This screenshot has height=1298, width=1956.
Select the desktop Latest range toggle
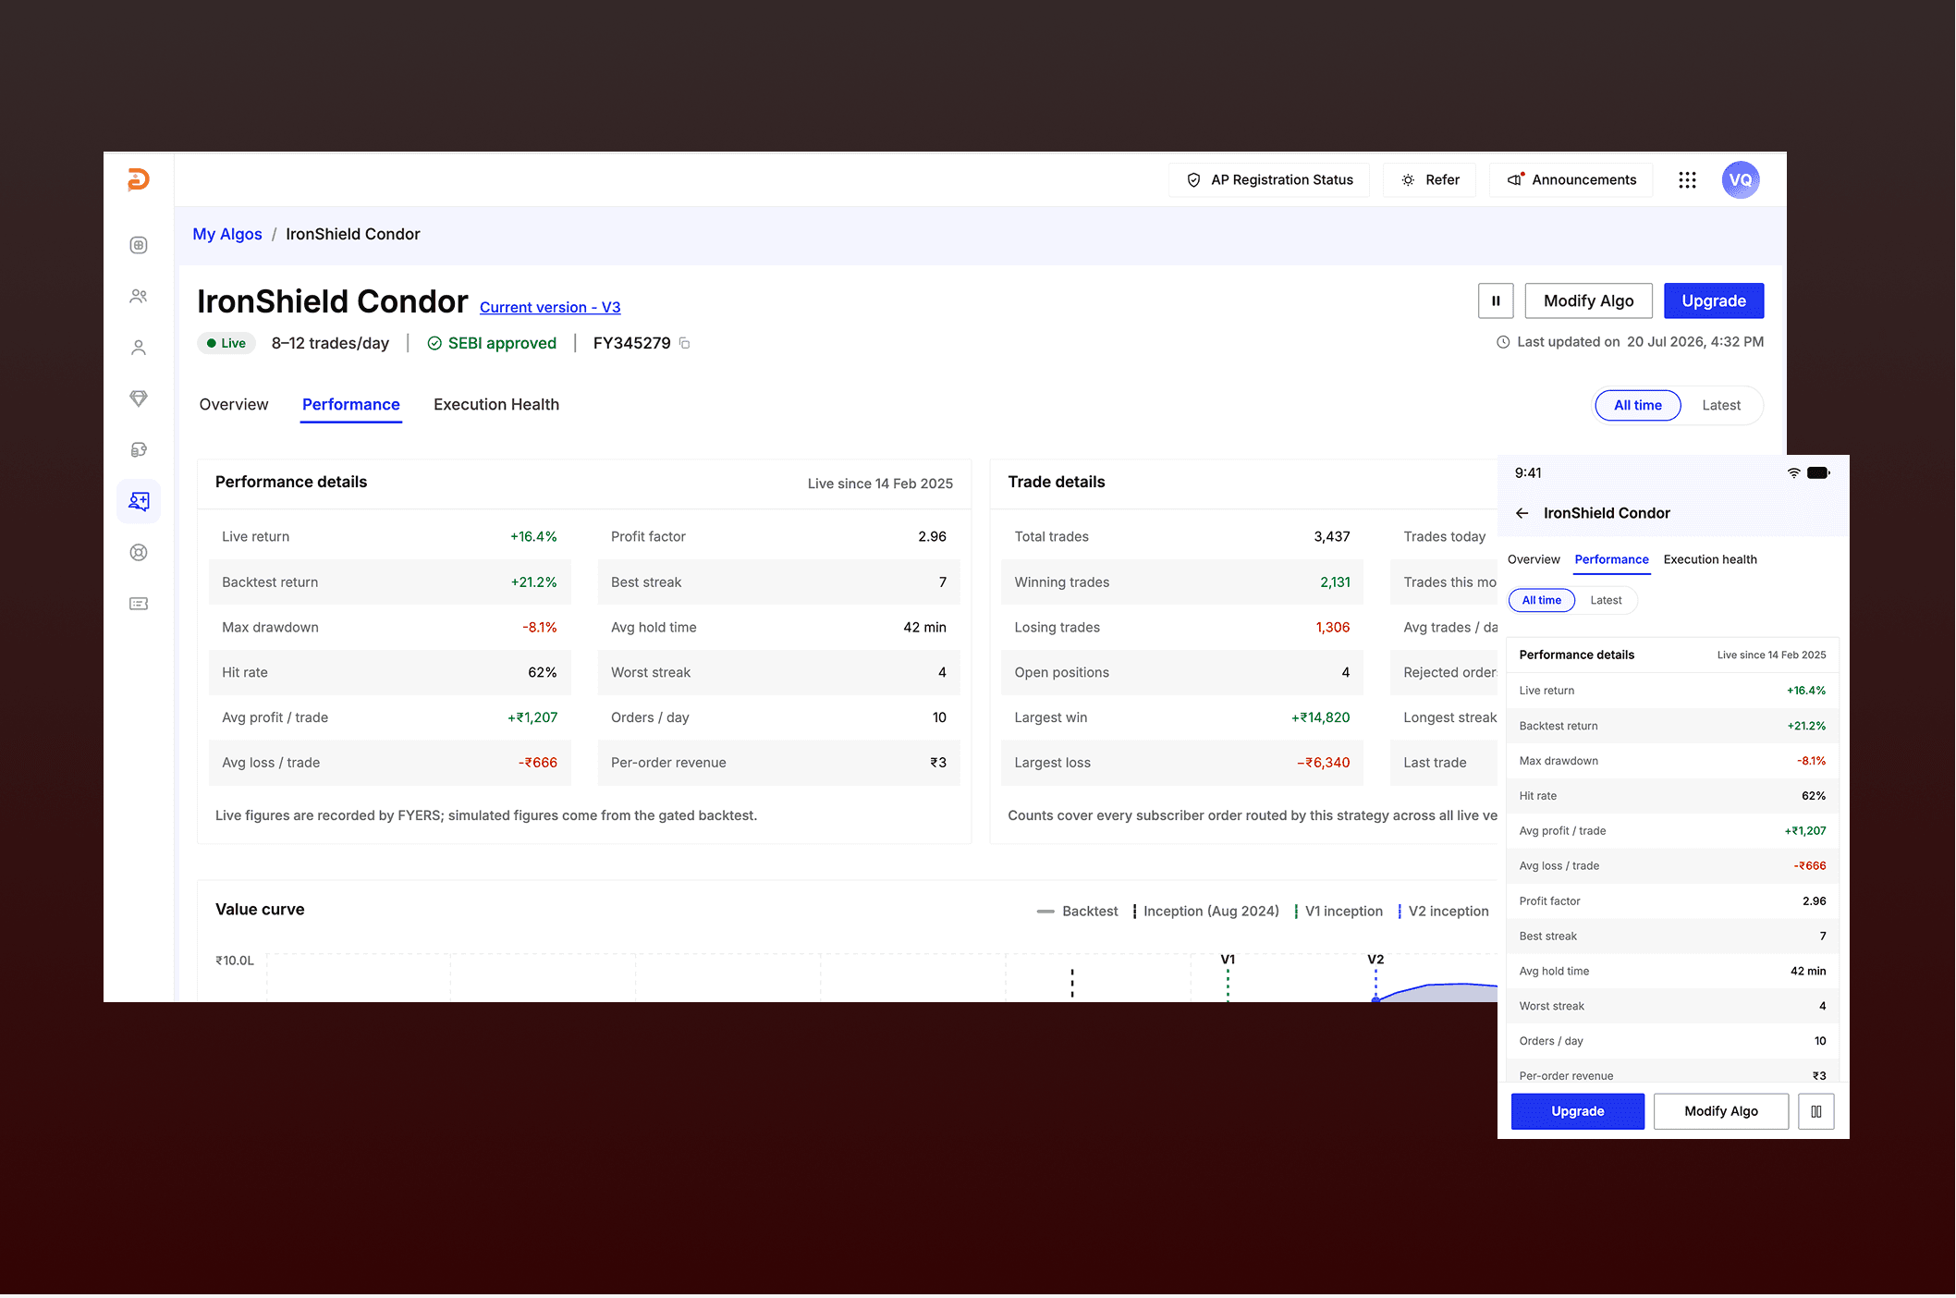[x=1721, y=405]
